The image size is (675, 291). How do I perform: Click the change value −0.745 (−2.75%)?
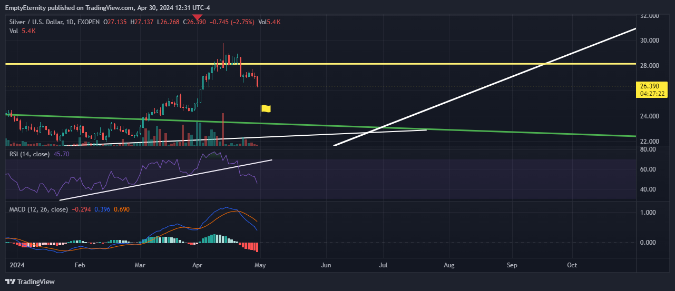(x=232, y=22)
